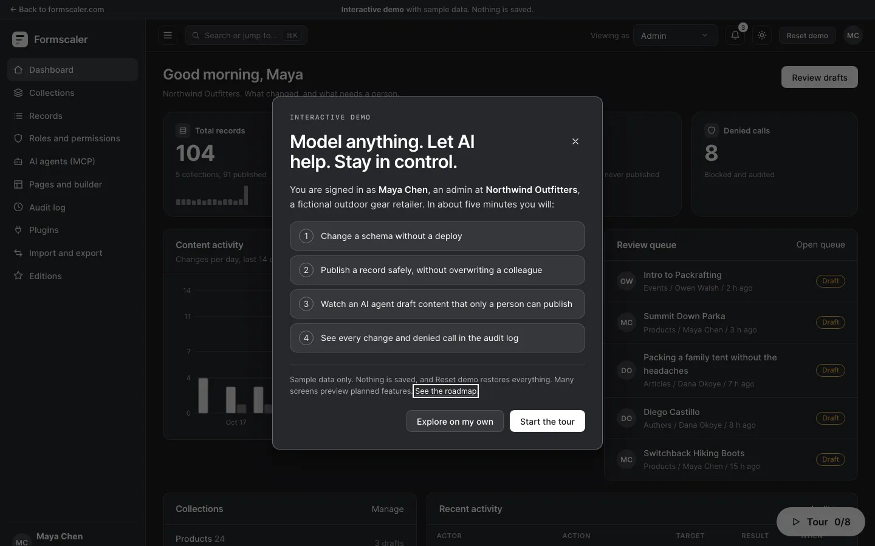This screenshot has width=875, height=546.
Task: Select step 1 Change a schema
Action: point(437,236)
